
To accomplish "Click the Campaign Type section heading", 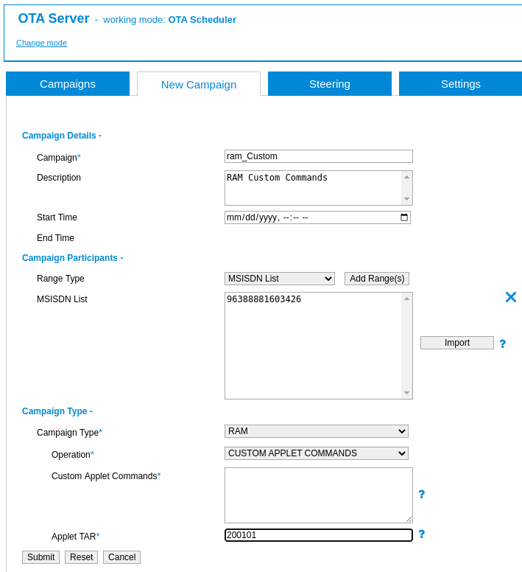I will [57, 411].
